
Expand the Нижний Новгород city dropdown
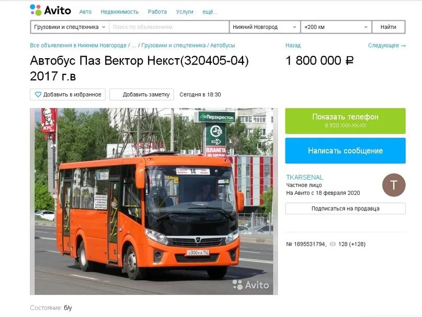point(265,27)
